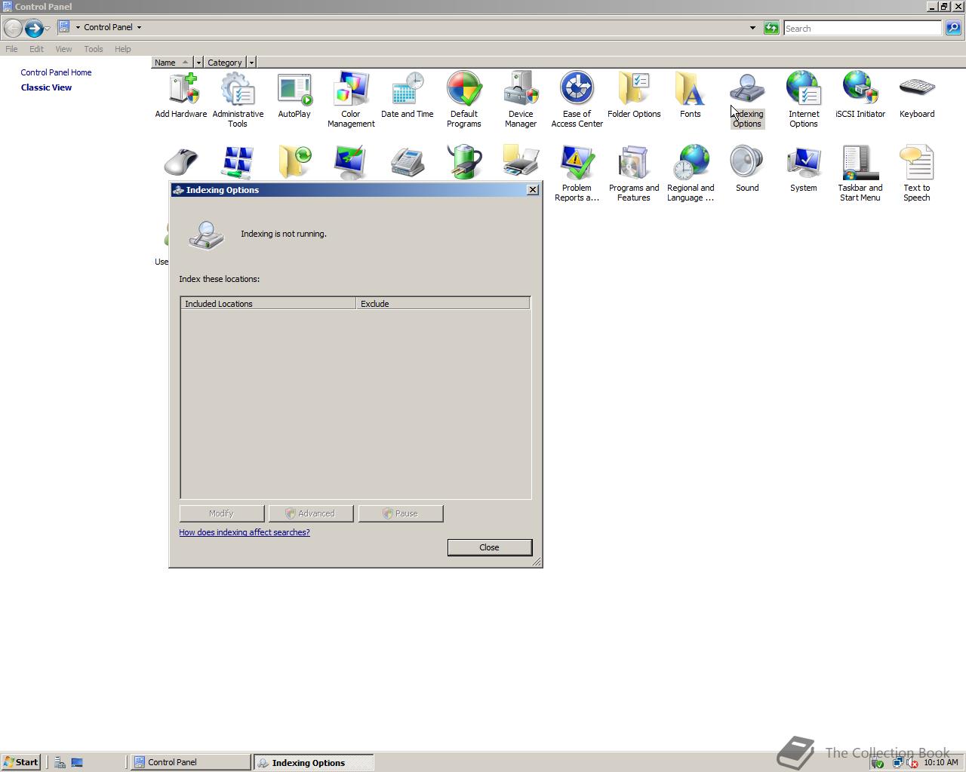
Task: Open iSCSI Initiator
Action: click(860, 96)
